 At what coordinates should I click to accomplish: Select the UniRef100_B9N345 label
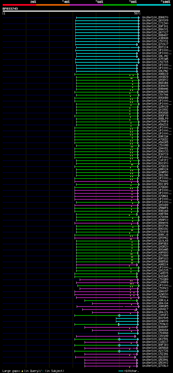(155, 92)
